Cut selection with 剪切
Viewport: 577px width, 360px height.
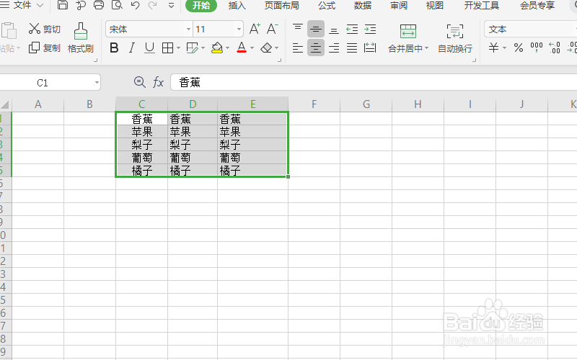click(45, 29)
